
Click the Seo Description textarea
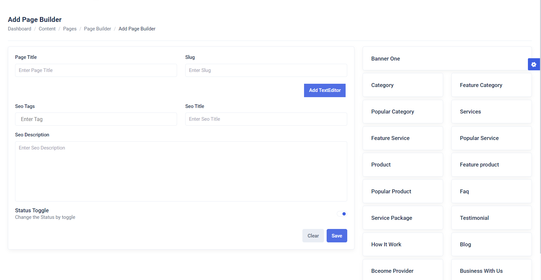tap(181, 171)
